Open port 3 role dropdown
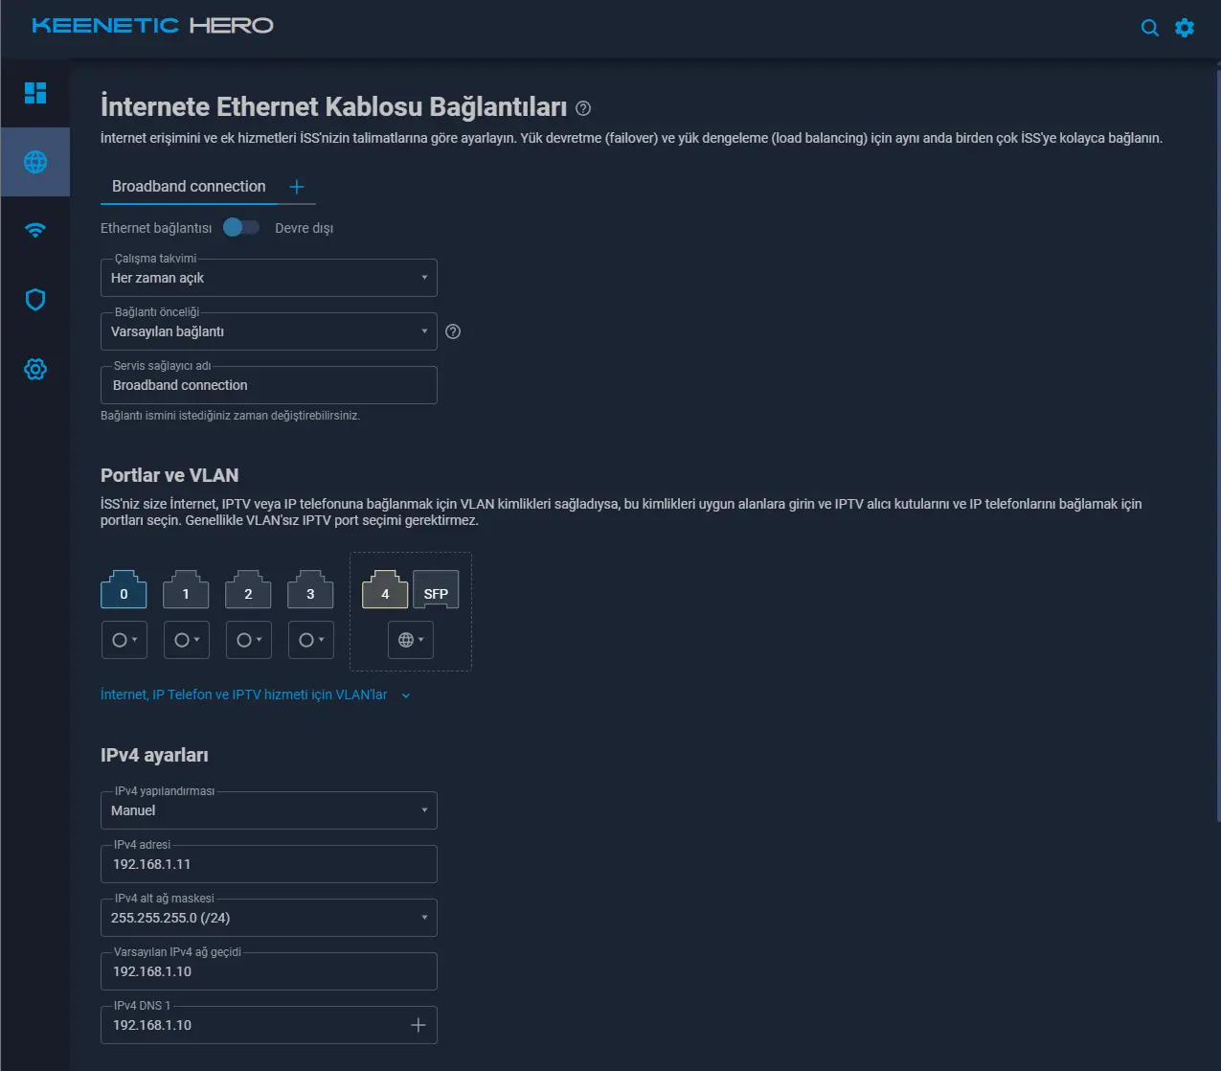Viewport: 1221px width, 1071px height. [311, 640]
